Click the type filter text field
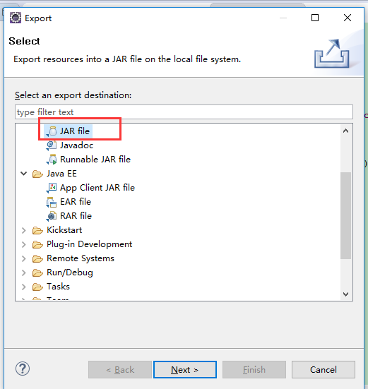Image resolution: width=368 pixels, height=389 pixels. pos(184,112)
